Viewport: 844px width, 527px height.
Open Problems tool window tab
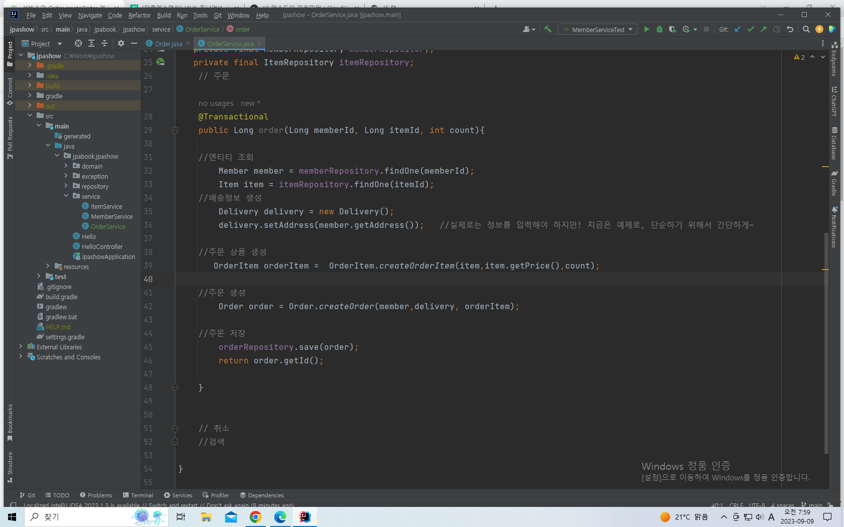click(x=96, y=495)
